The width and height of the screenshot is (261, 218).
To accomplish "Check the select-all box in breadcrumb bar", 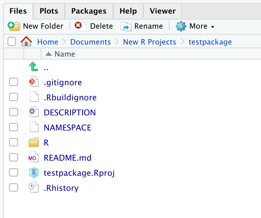I will (12, 41).
